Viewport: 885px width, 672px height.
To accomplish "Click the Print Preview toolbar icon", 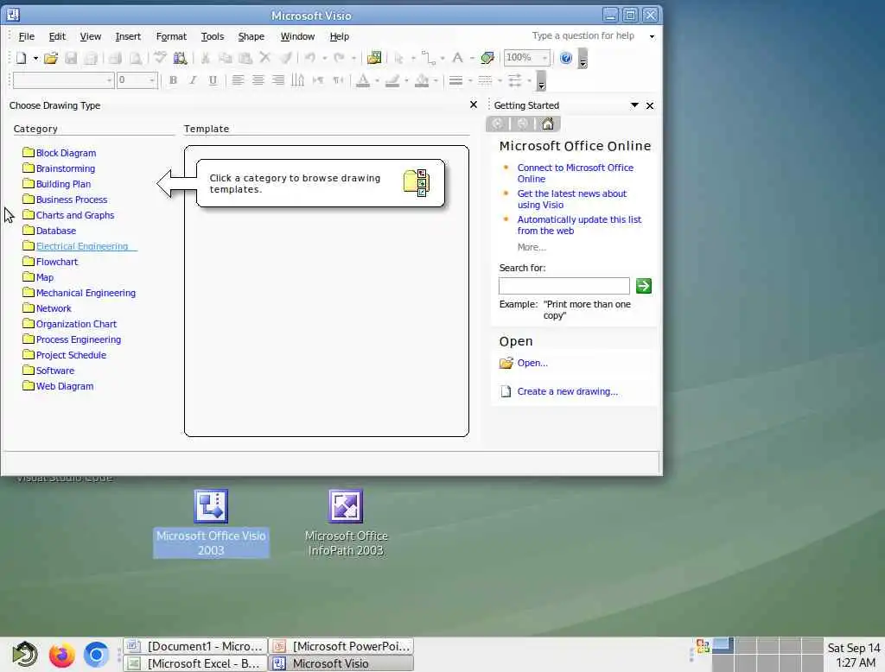I will click(136, 58).
